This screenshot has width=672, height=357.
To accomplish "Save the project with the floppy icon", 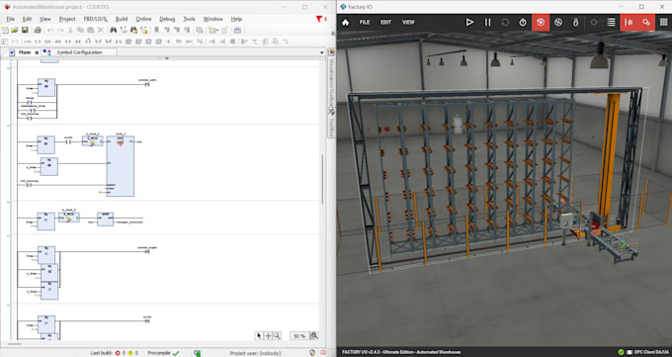I will [25, 30].
